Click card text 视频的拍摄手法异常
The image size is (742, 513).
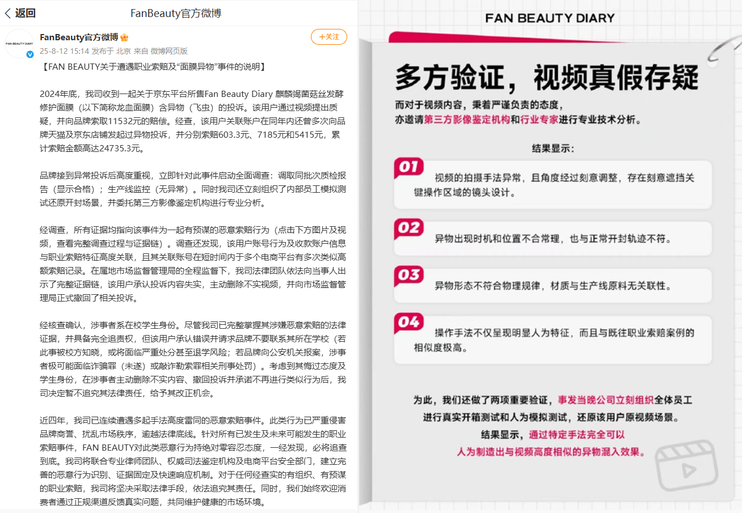tap(554, 185)
